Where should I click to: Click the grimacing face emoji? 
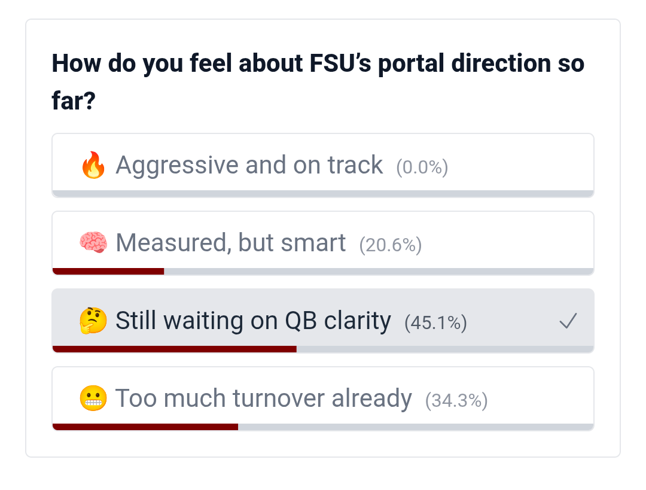click(x=93, y=398)
